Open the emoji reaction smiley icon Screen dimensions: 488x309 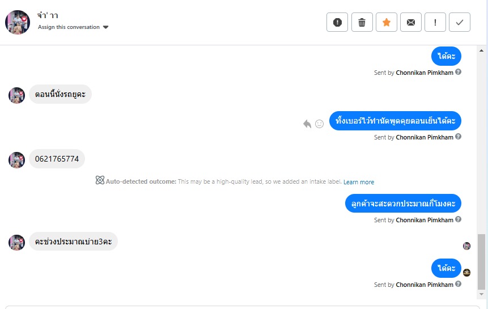[319, 124]
